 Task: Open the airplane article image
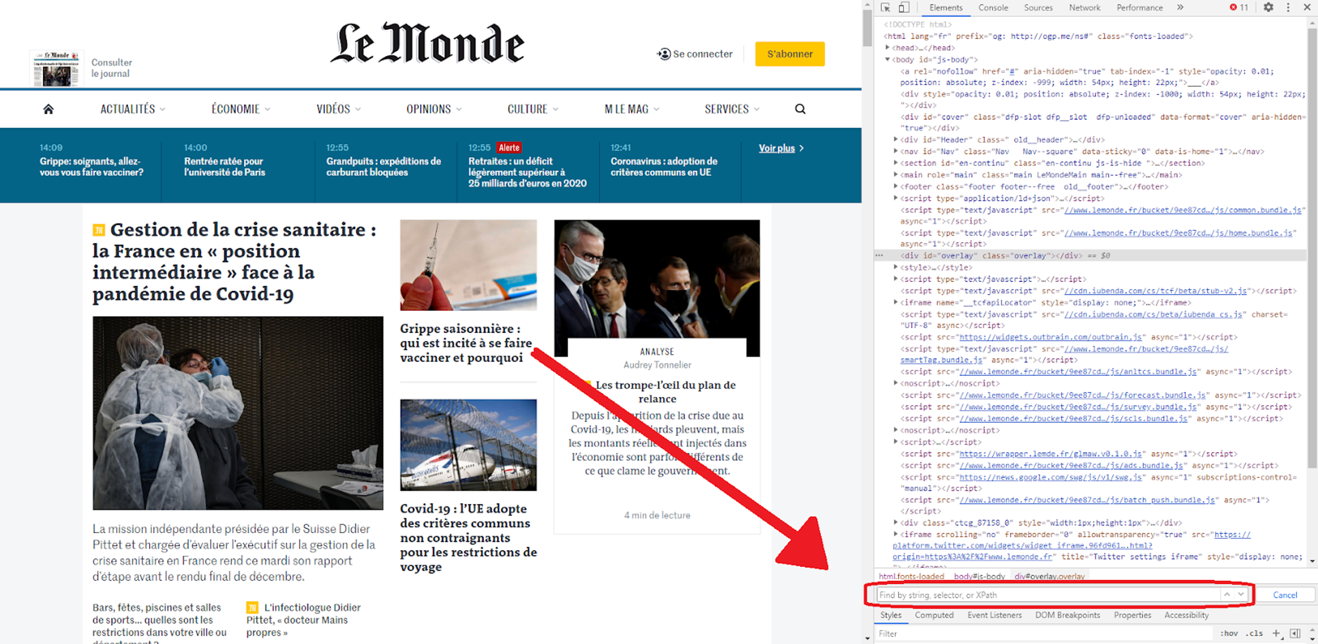[x=468, y=445]
